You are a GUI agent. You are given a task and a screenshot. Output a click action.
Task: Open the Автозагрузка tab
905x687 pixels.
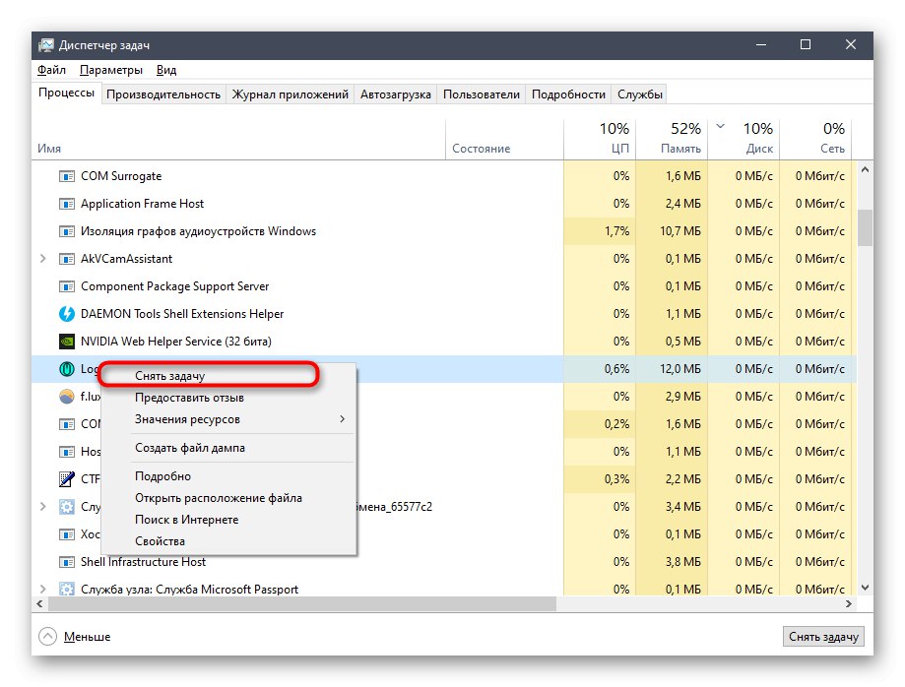[x=396, y=94]
